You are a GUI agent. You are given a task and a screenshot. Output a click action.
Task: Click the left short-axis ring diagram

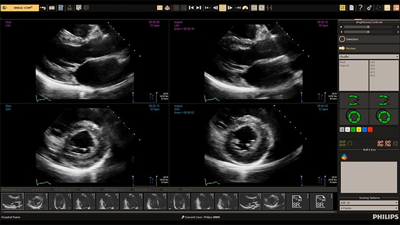tap(354, 116)
